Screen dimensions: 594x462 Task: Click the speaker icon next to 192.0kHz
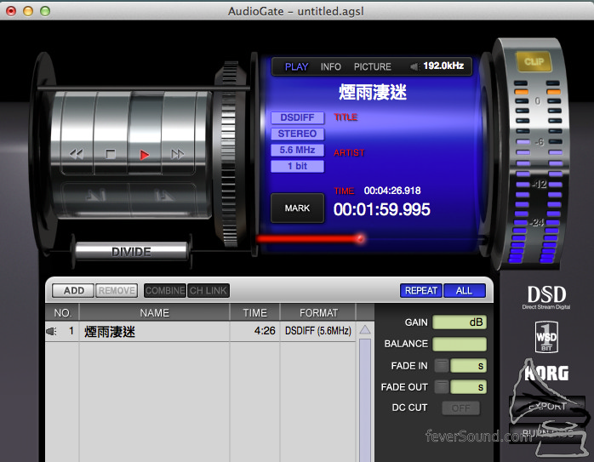(x=414, y=66)
